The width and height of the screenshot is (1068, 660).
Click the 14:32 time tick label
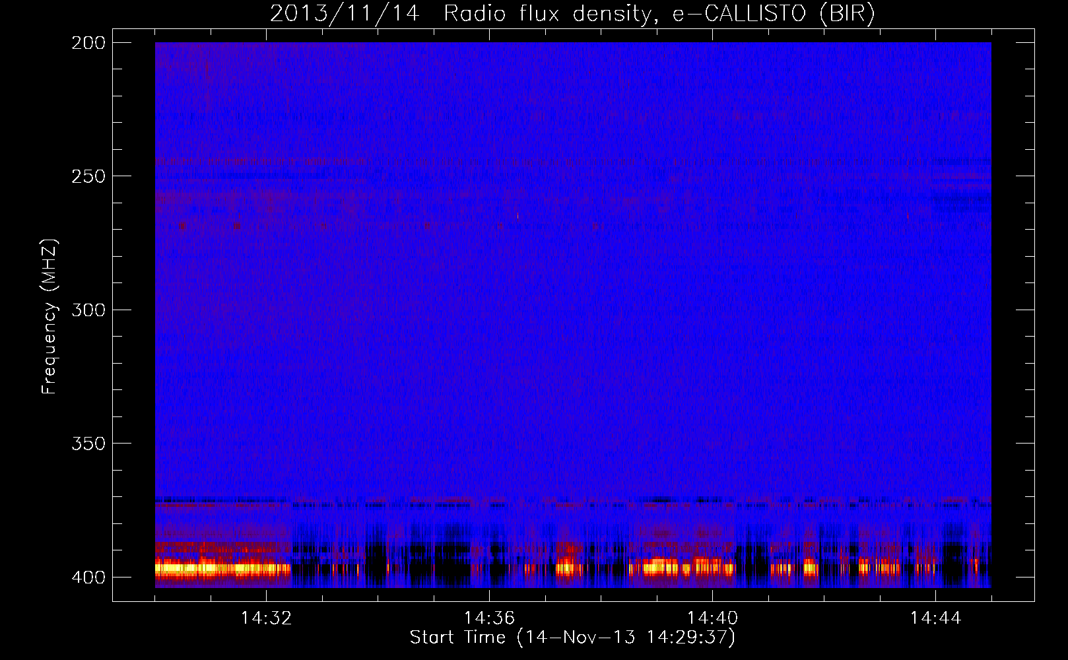pyautogui.click(x=266, y=618)
